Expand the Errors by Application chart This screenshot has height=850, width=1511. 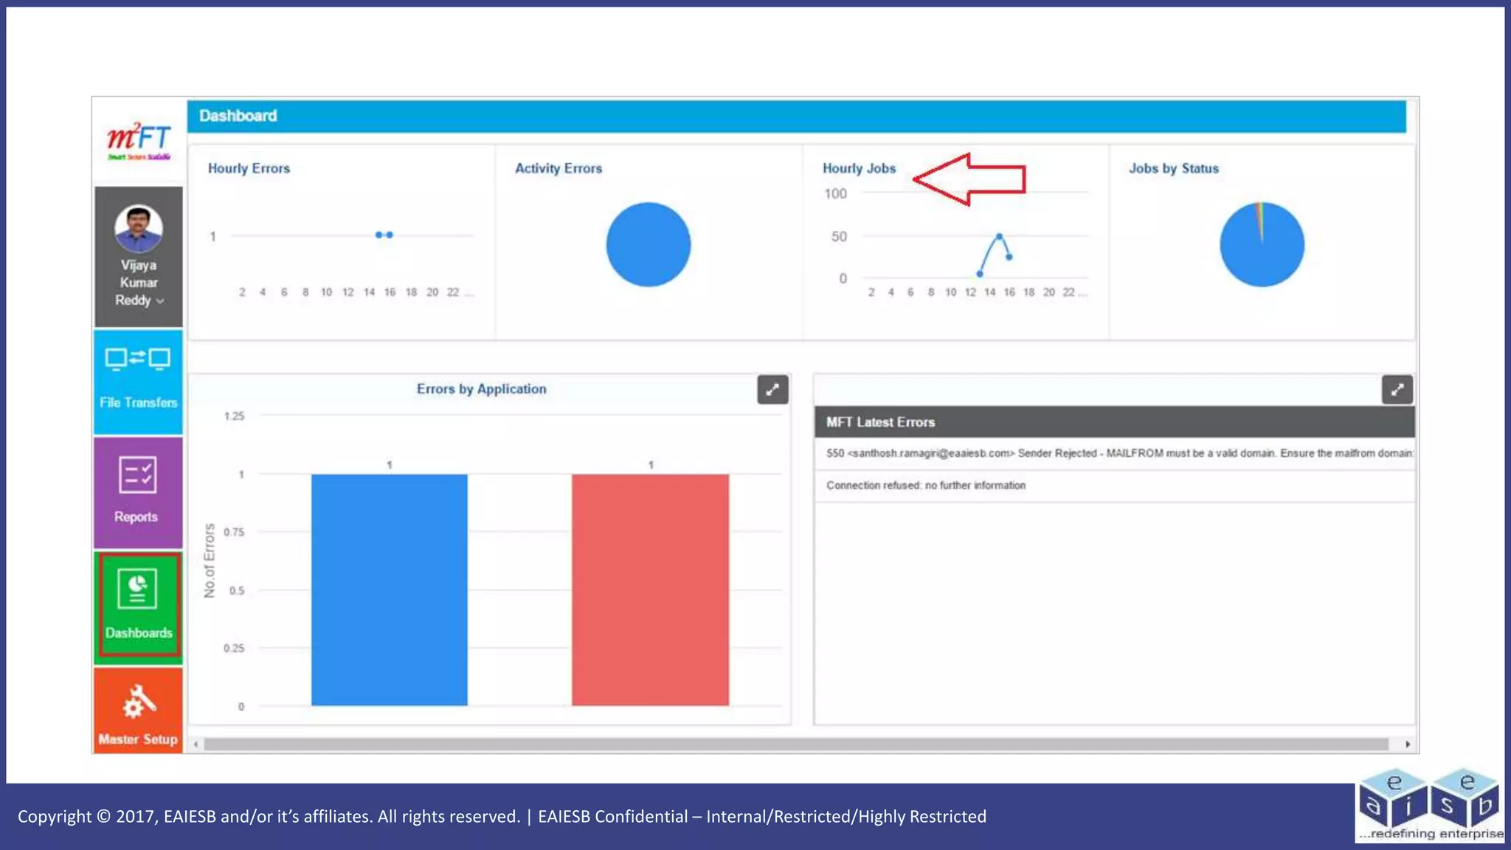pyautogui.click(x=772, y=390)
